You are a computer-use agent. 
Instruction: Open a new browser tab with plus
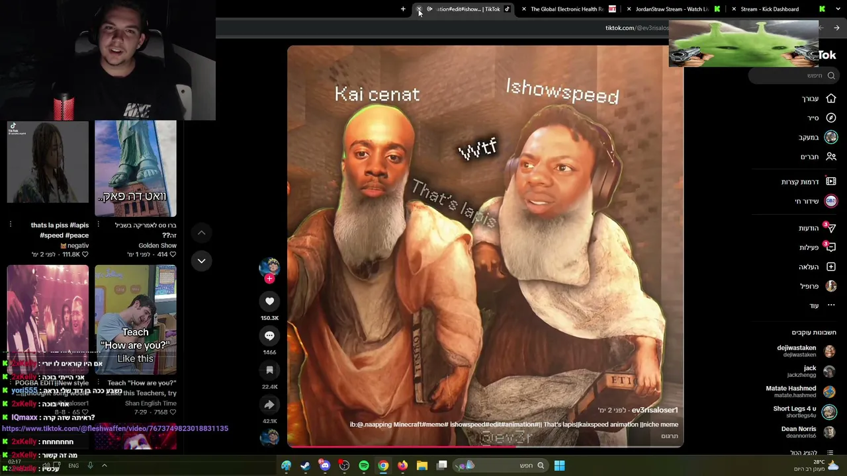403,9
